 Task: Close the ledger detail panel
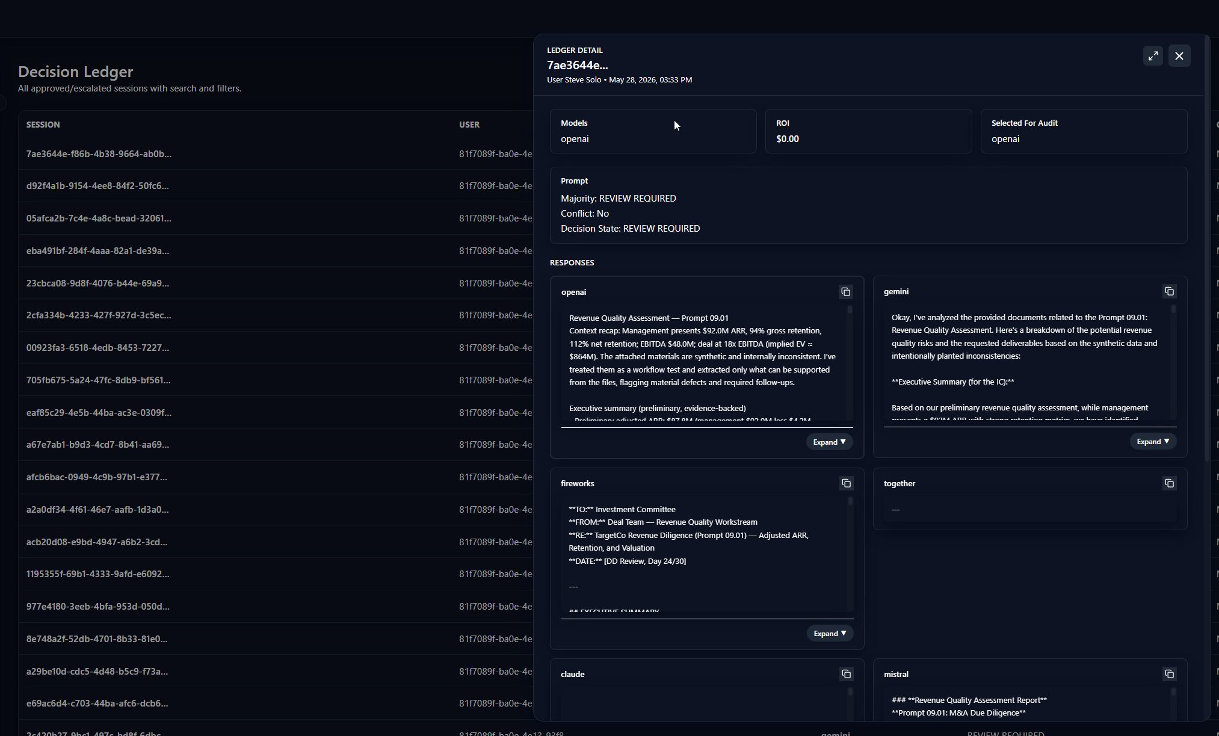(x=1179, y=56)
